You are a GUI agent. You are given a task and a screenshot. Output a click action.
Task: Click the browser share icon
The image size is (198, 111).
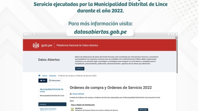[170, 35]
